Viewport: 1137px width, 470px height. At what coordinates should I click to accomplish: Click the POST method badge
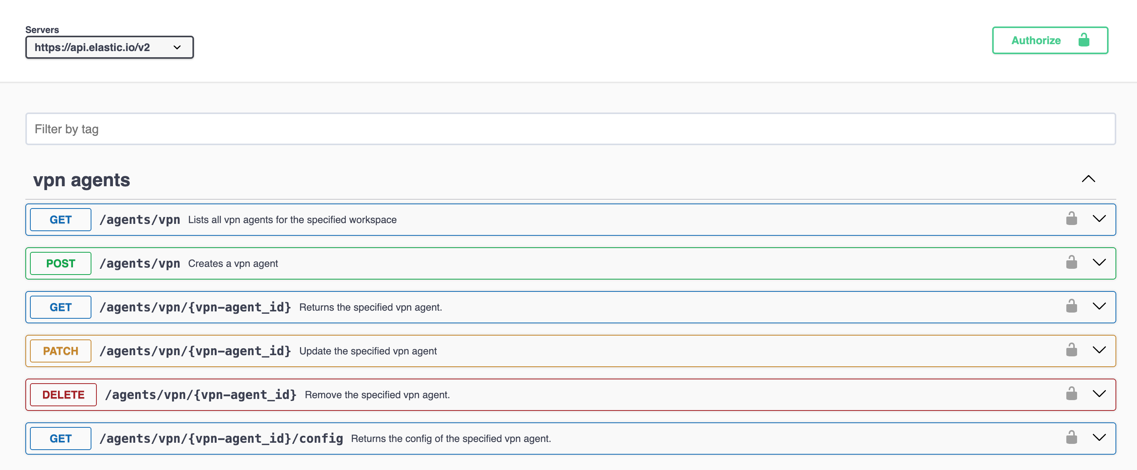tap(60, 263)
